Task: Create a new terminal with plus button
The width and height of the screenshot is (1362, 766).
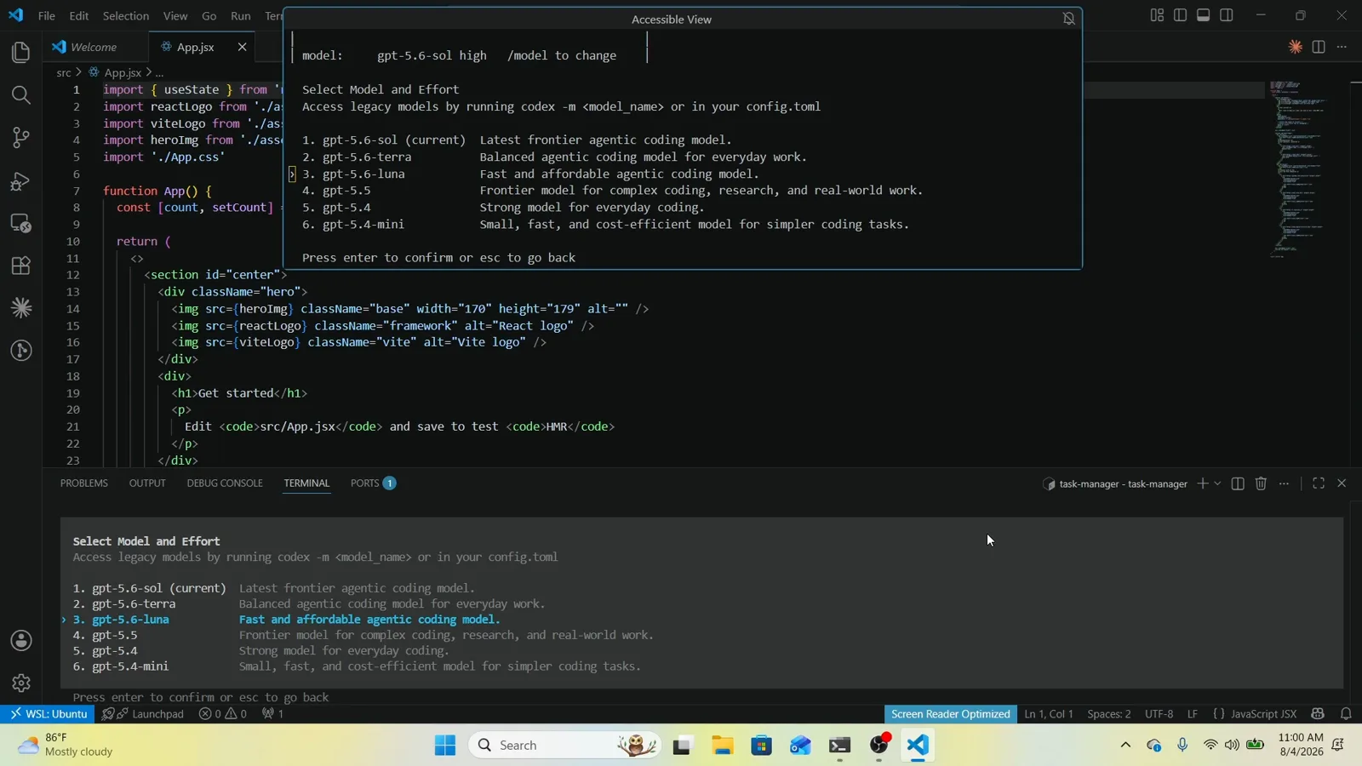Action: pyautogui.click(x=1202, y=483)
